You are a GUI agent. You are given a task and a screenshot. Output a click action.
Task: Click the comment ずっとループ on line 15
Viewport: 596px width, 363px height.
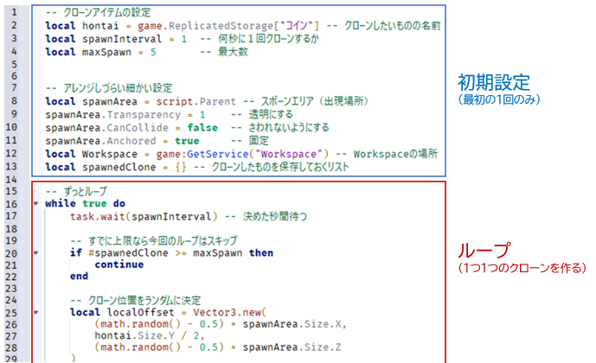pos(85,191)
